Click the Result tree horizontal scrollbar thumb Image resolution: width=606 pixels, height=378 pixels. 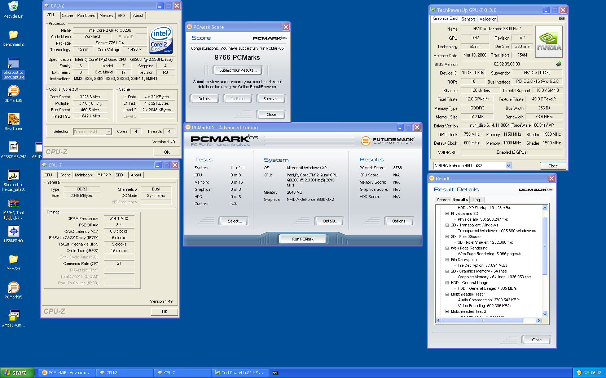[x=483, y=320]
